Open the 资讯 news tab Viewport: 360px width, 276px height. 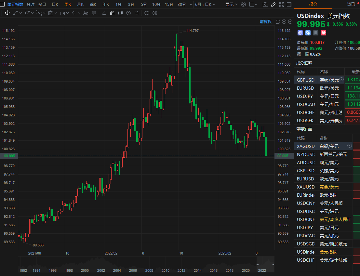pyautogui.click(x=351, y=4)
